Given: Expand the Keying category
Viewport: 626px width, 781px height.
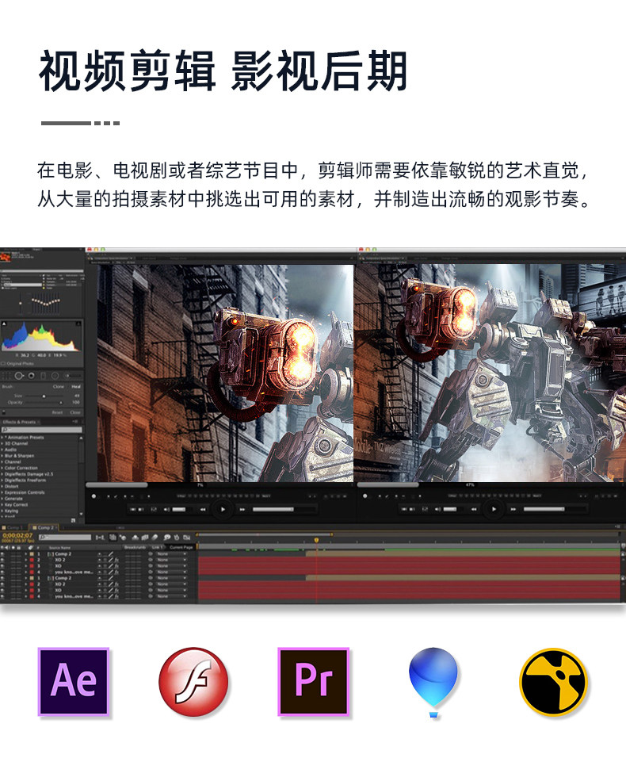Looking at the screenshot, I should [x=2, y=511].
